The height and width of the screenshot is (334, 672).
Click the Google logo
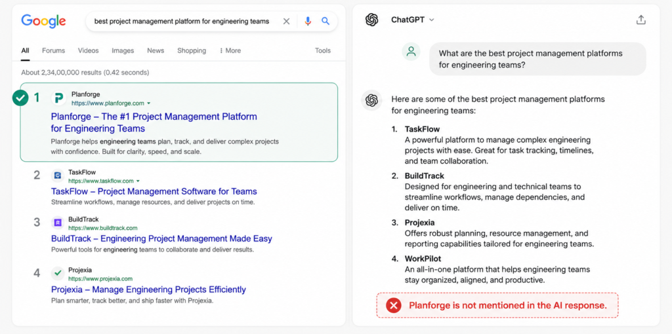(43, 20)
